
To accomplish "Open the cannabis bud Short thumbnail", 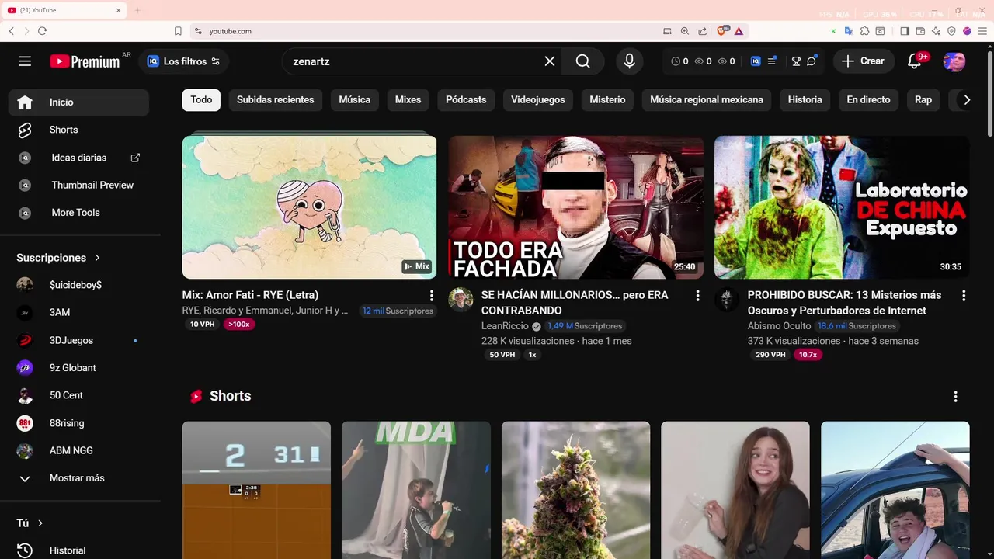I will [575, 491].
